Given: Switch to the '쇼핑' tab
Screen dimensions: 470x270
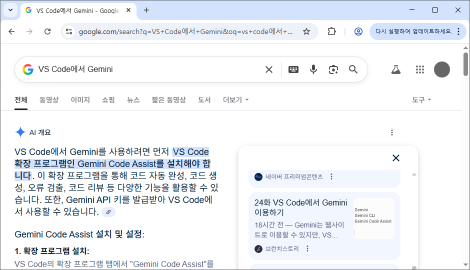Looking at the screenshot, I should click(108, 100).
